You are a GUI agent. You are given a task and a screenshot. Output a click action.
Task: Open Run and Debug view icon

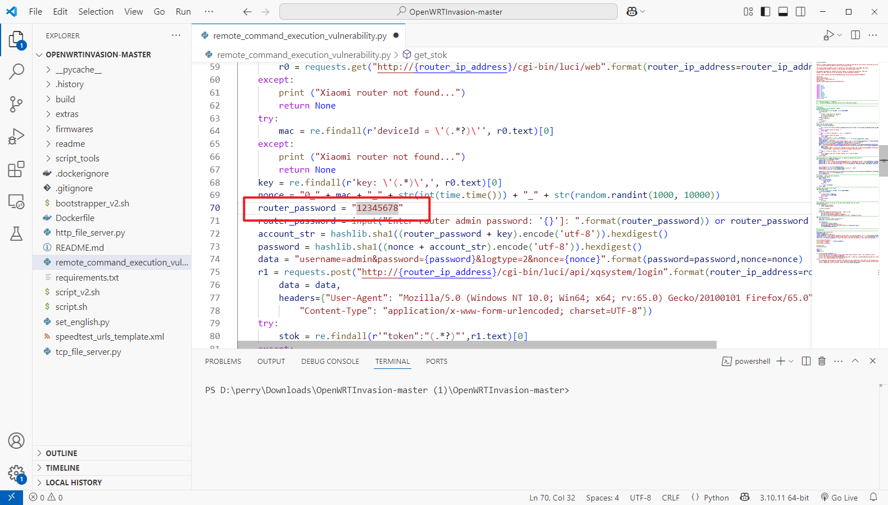coord(16,137)
